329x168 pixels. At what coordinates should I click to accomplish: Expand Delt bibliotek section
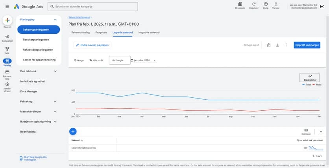coord(39,71)
